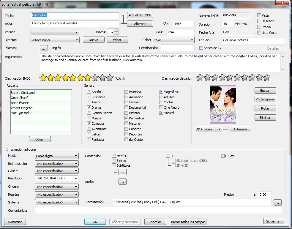Image resolution: width=292 pixels, height=229 pixels.
Task: Open the DVD Empire source dropdown
Action: point(220,129)
